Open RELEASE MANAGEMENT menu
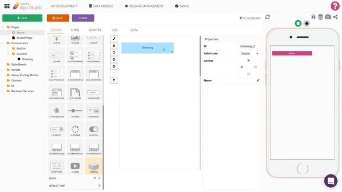The height and width of the screenshot is (192, 342). tap(144, 6)
